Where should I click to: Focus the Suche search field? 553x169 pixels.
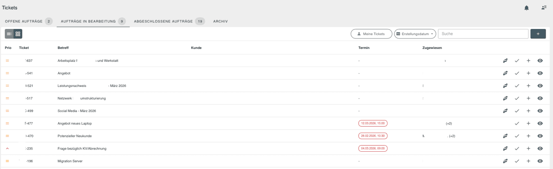tap(483, 34)
